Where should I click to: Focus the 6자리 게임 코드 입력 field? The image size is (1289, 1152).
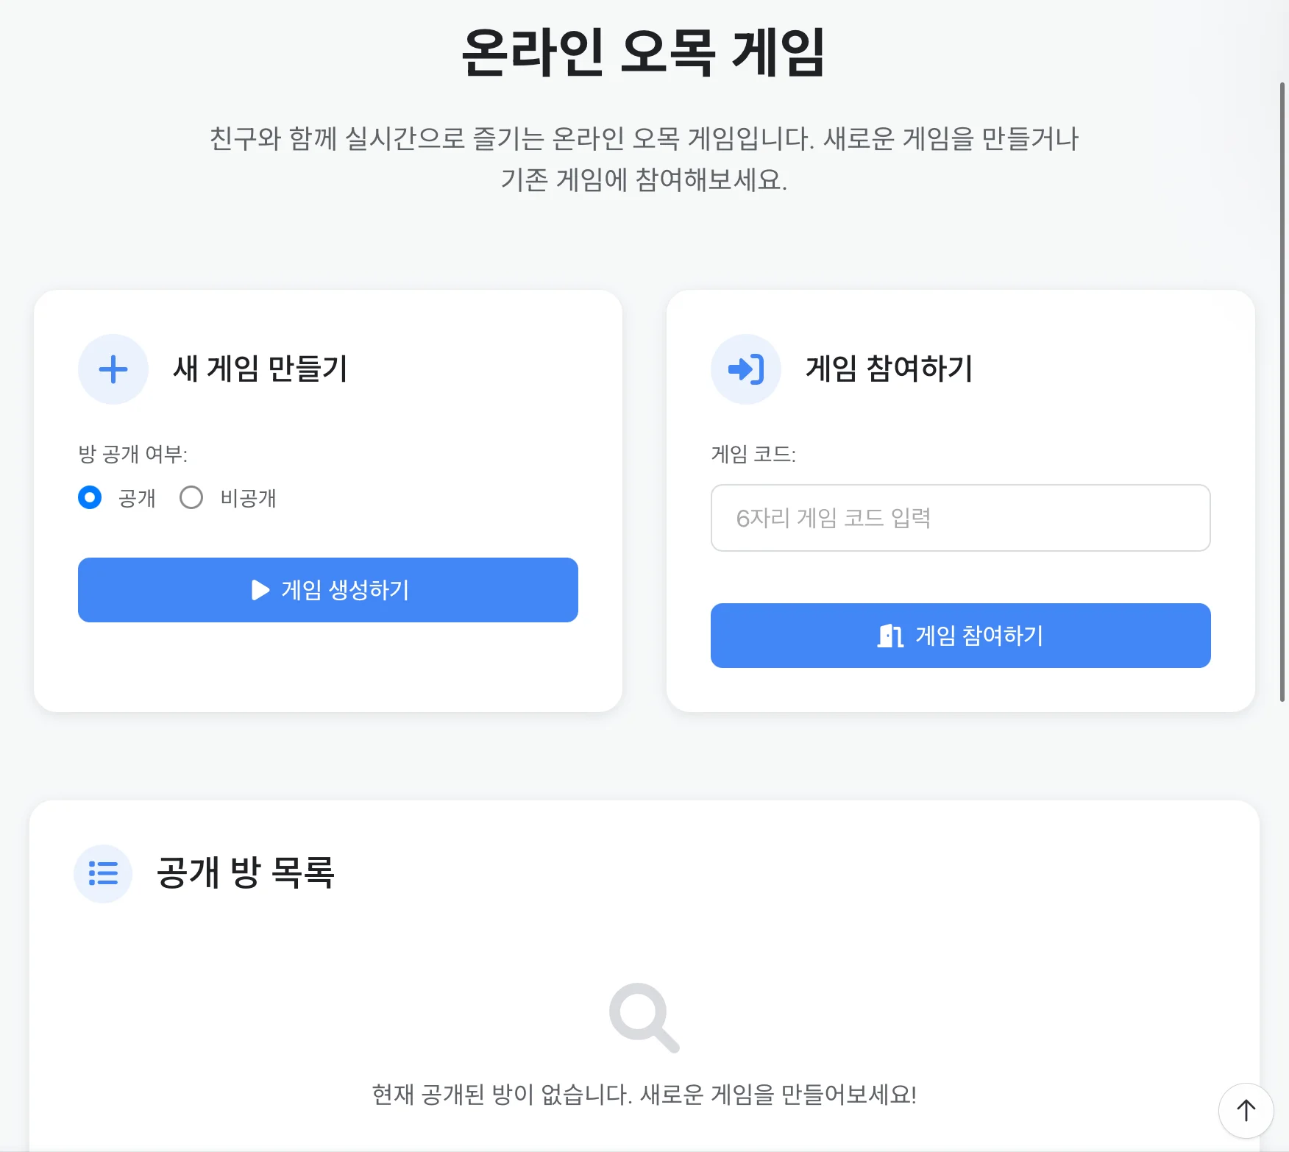(x=961, y=518)
